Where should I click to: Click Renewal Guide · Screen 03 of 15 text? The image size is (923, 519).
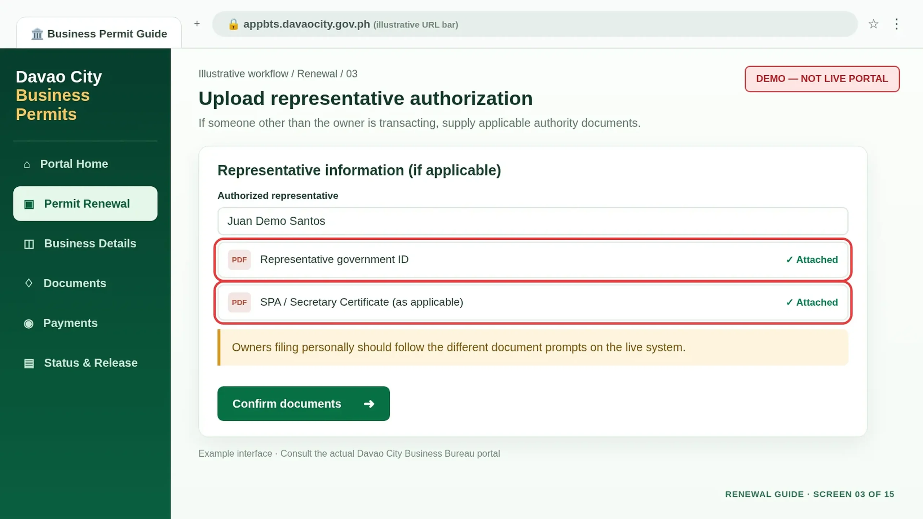[x=810, y=494]
